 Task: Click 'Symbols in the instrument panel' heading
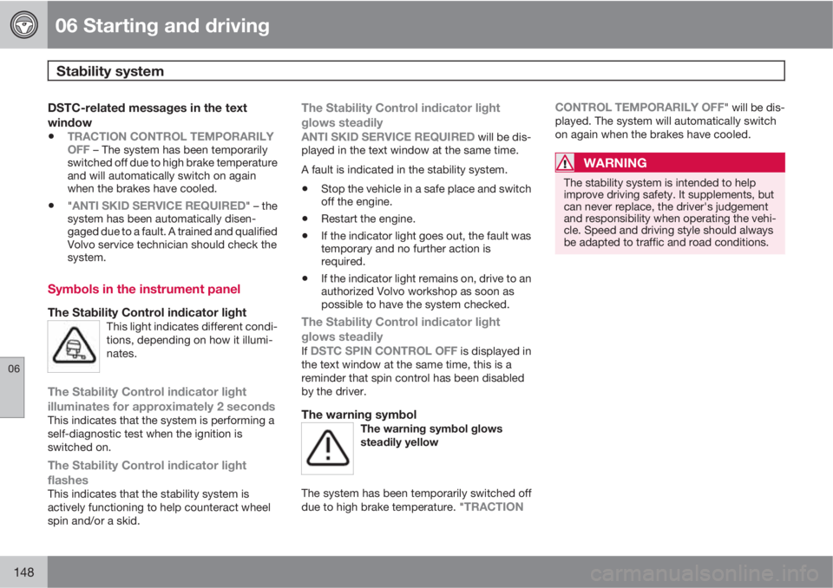[x=144, y=289]
